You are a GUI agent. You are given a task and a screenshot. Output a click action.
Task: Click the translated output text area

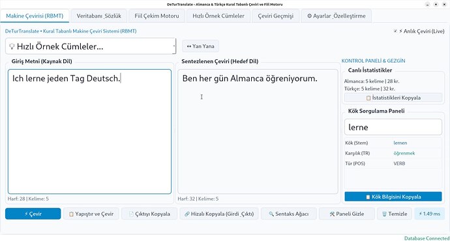258,132
